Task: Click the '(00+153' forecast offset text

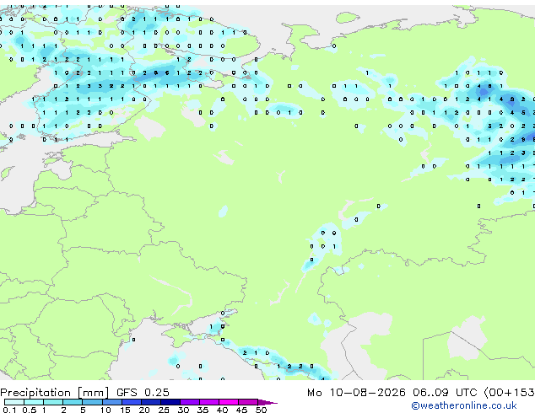Action: [x=510, y=393]
